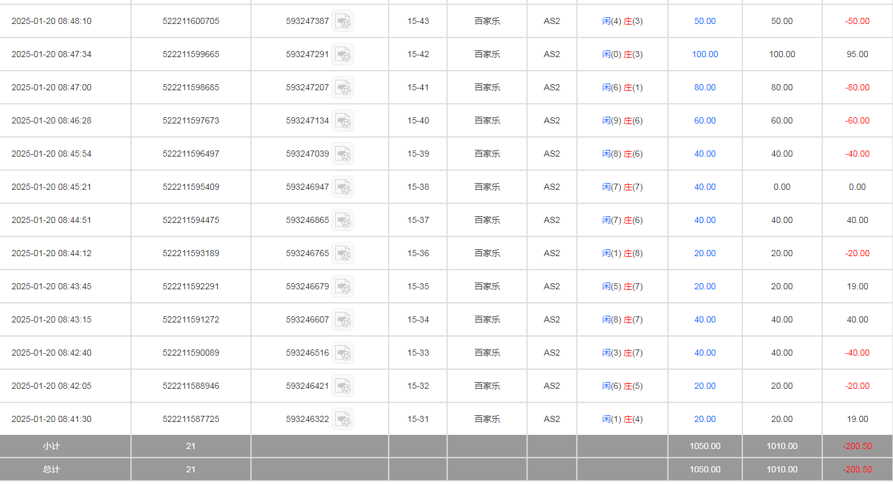Image resolution: width=893 pixels, height=484 pixels.
Task: Click the blue 100.00 amount in round 15-42
Action: [x=705, y=55]
